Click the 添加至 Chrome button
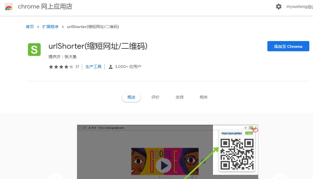This screenshot has width=313, height=179. 288,46
